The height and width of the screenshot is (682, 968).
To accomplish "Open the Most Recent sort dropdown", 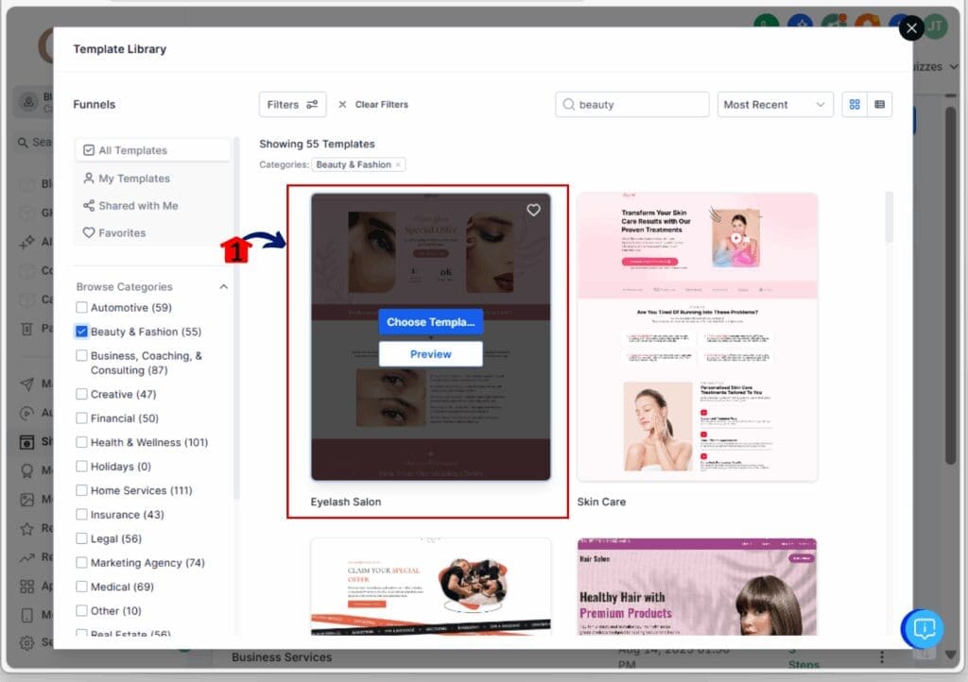I will coord(774,104).
